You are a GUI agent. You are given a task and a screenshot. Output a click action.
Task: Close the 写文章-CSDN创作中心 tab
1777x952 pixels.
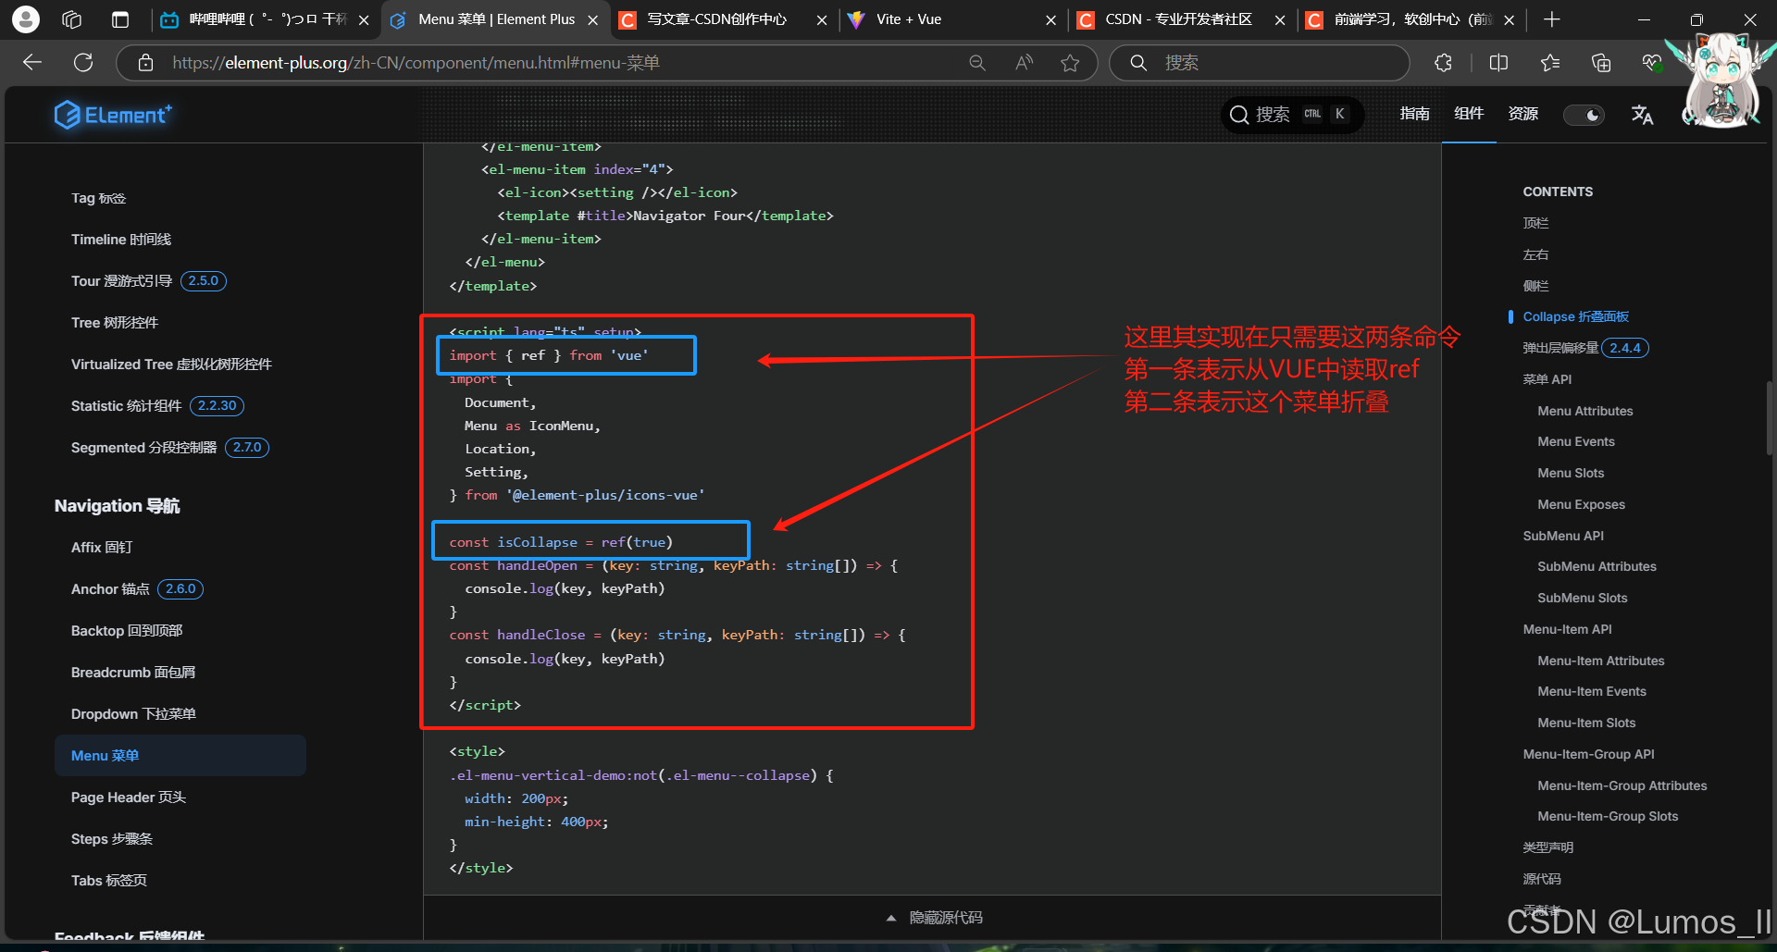point(822,19)
